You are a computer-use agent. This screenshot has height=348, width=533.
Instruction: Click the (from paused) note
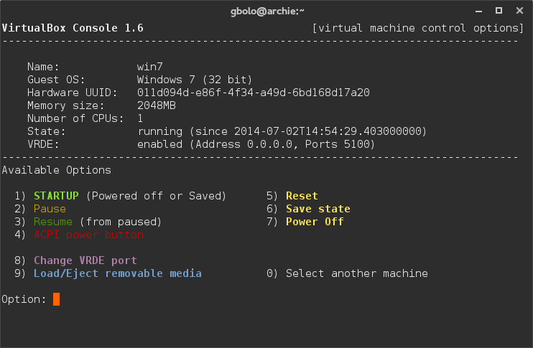click(121, 222)
